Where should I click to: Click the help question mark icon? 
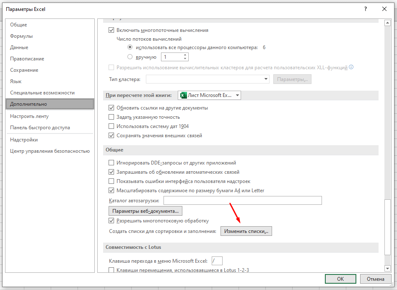pyautogui.click(x=366, y=9)
